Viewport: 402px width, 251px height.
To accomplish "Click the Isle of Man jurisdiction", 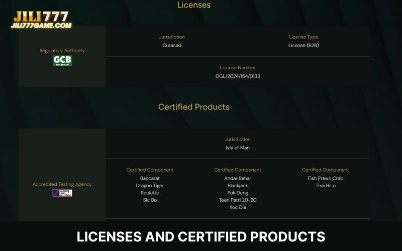I will (x=238, y=148).
